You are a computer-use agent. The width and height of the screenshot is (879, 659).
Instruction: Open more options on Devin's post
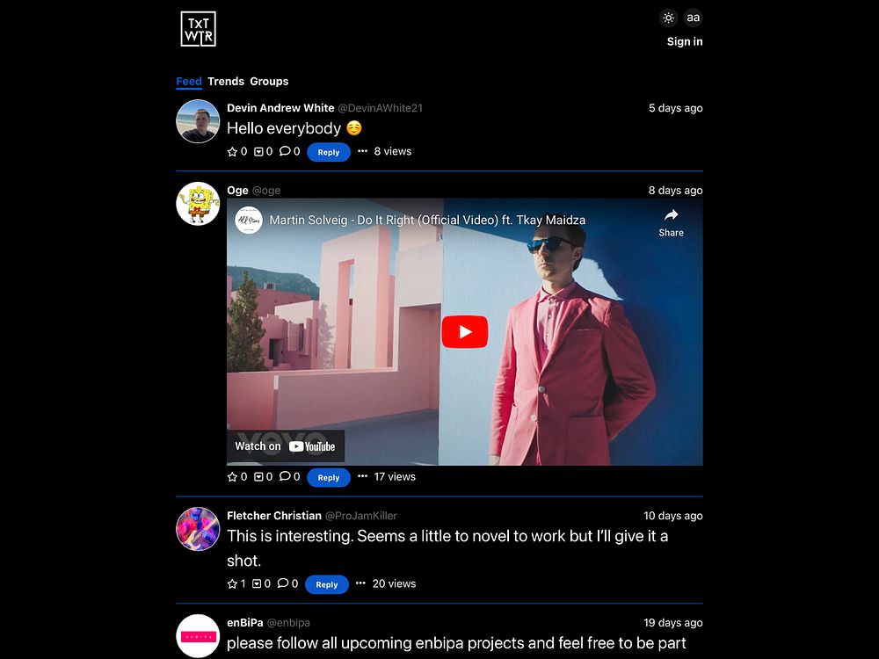tap(363, 151)
